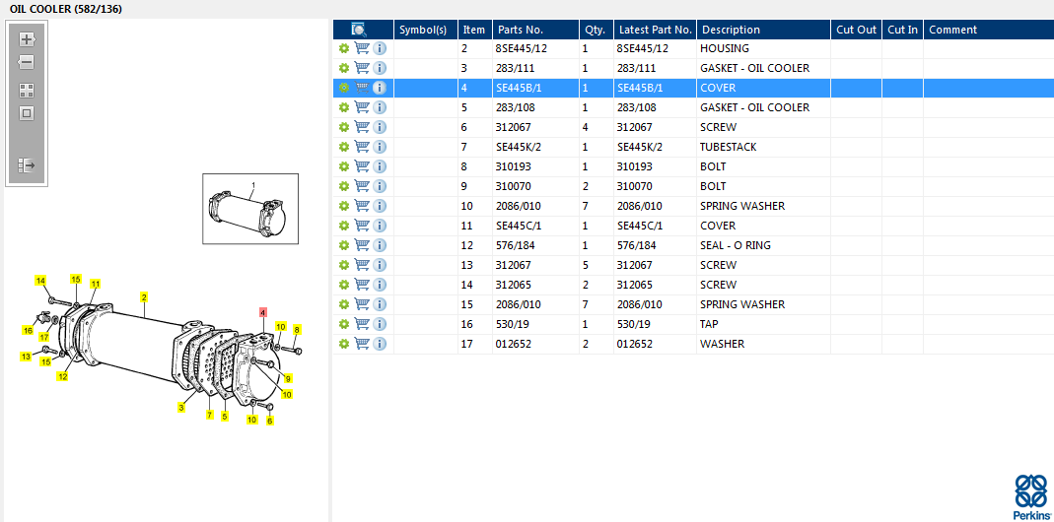Click latest part number SE445C/1

tap(640, 226)
